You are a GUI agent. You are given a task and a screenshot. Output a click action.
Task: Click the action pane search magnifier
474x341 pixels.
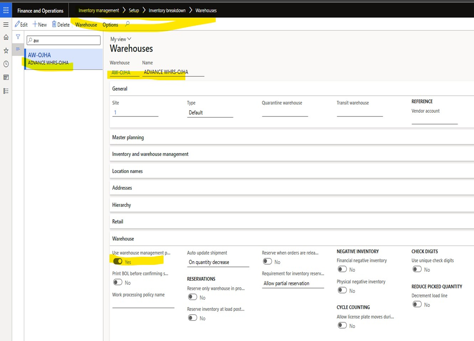point(127,24)
